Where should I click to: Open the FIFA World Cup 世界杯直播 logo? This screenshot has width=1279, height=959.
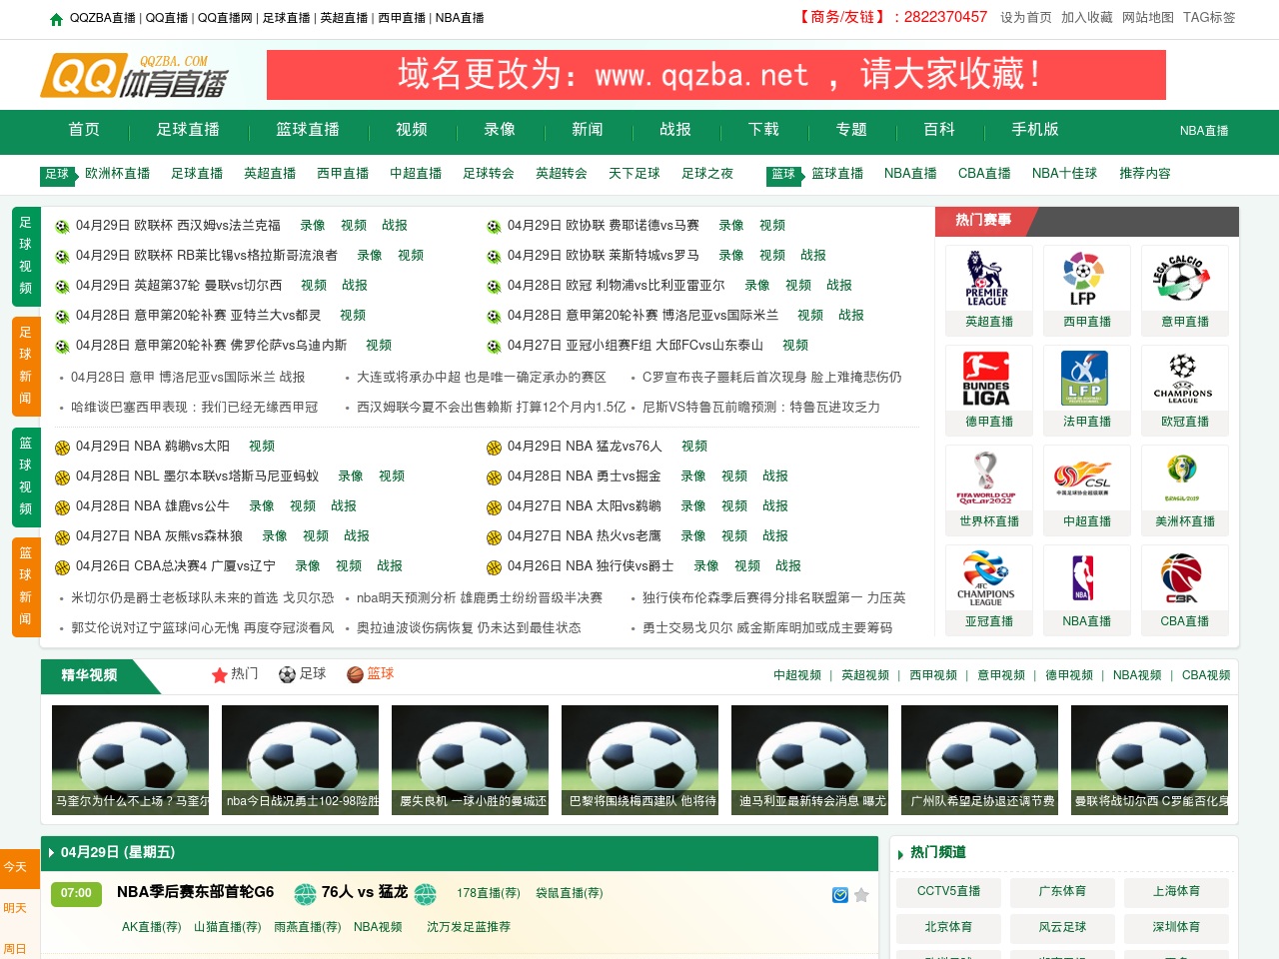tap(988, 479)
